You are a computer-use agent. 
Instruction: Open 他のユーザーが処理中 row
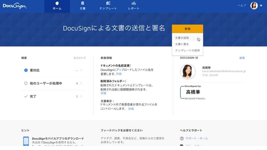coord(54,83)
